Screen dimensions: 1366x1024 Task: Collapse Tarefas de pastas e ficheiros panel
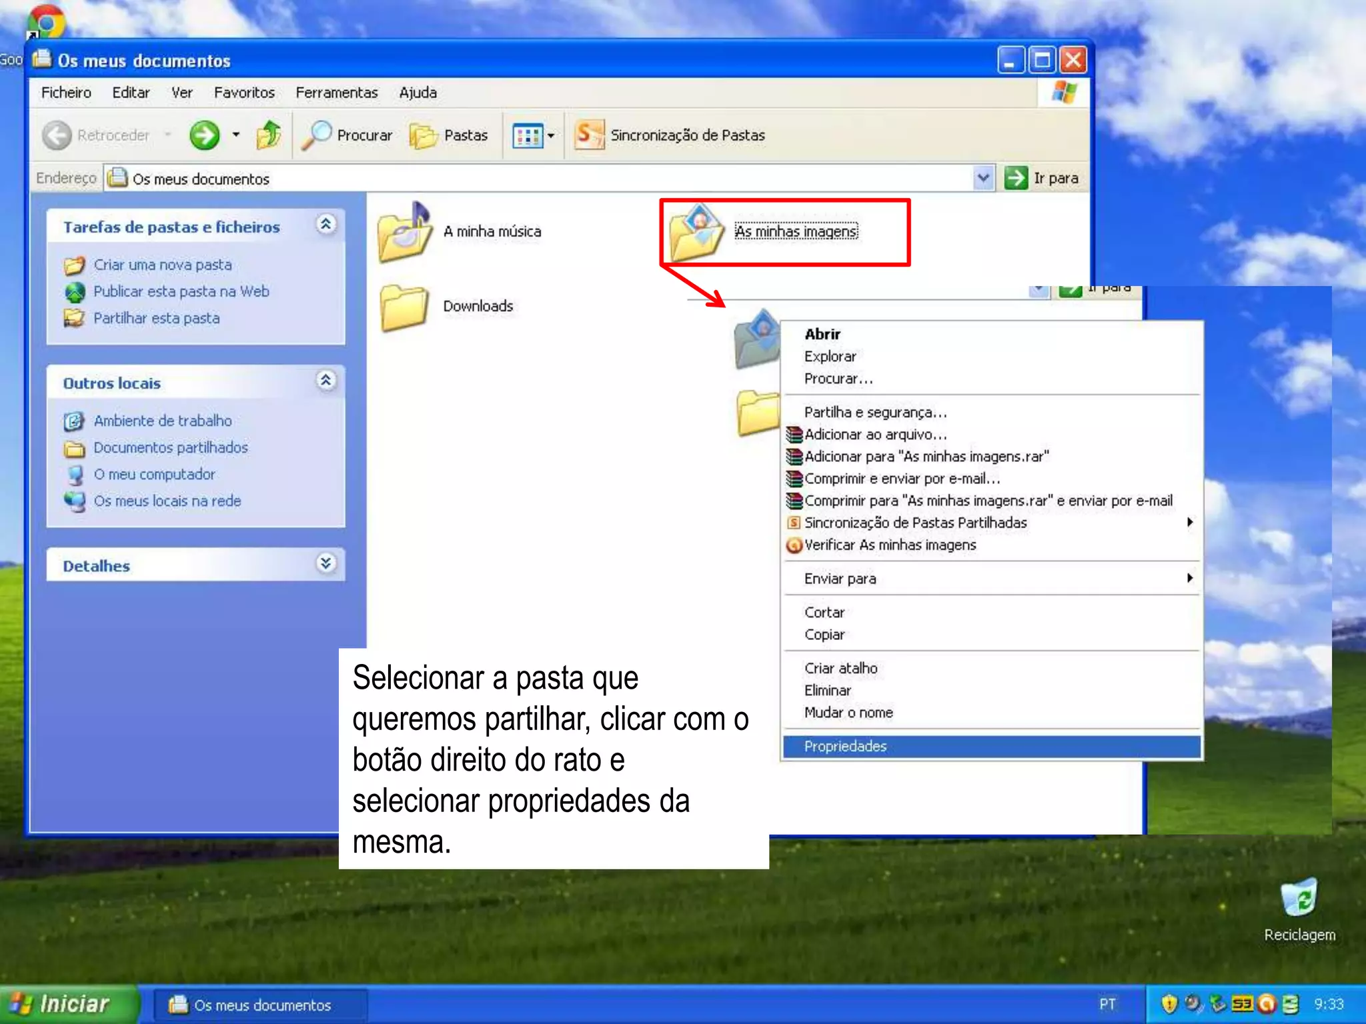325,225
